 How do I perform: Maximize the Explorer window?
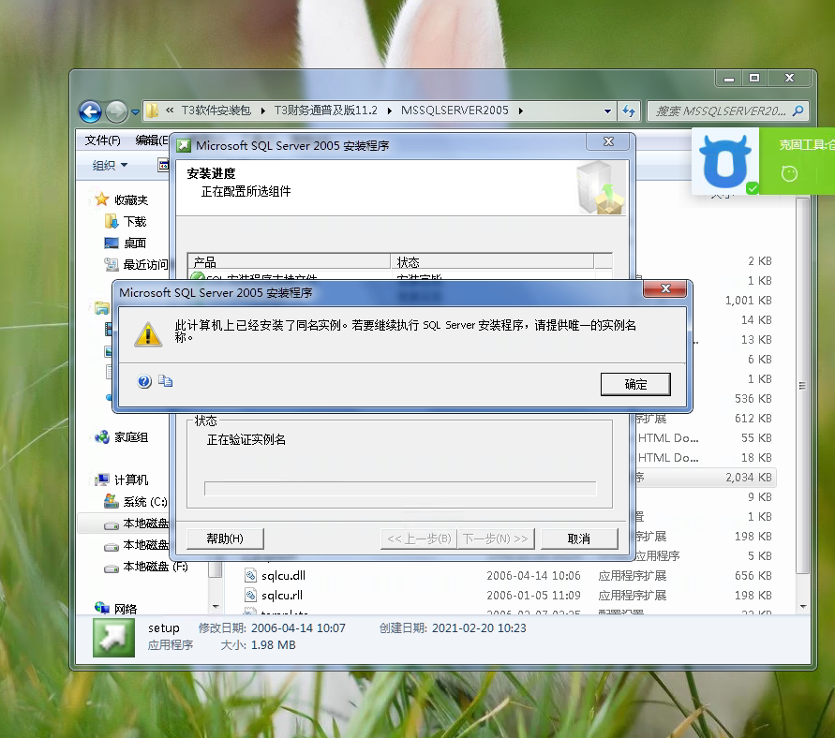[x=754, y=79]
